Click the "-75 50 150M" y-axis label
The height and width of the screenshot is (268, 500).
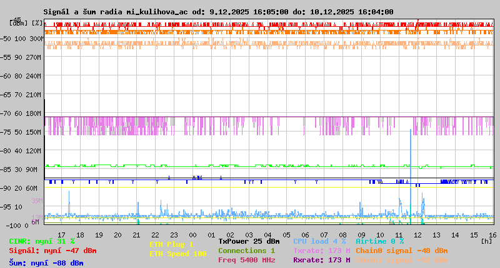(x=21, y=132)
